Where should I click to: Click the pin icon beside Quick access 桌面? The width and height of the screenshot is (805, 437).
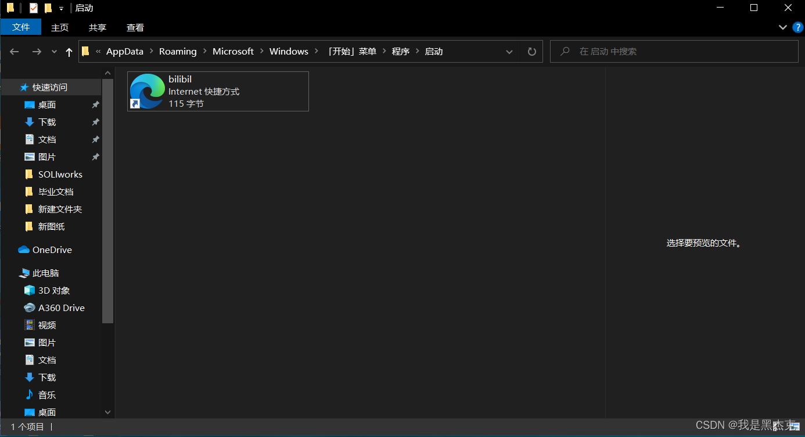click(x=95, y=105)
